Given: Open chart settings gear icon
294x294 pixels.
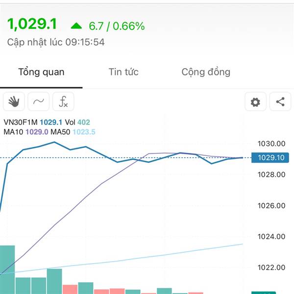Looking at the screenshot, I should click(255, 101).
